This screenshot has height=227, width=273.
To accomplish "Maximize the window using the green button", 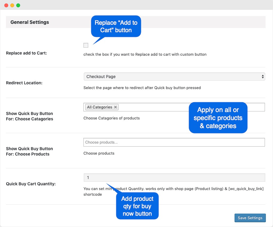I will (x=18, y=5).
